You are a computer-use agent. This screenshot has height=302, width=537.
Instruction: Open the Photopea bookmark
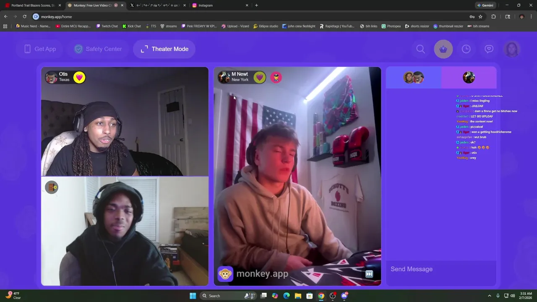tap(391, 26)
